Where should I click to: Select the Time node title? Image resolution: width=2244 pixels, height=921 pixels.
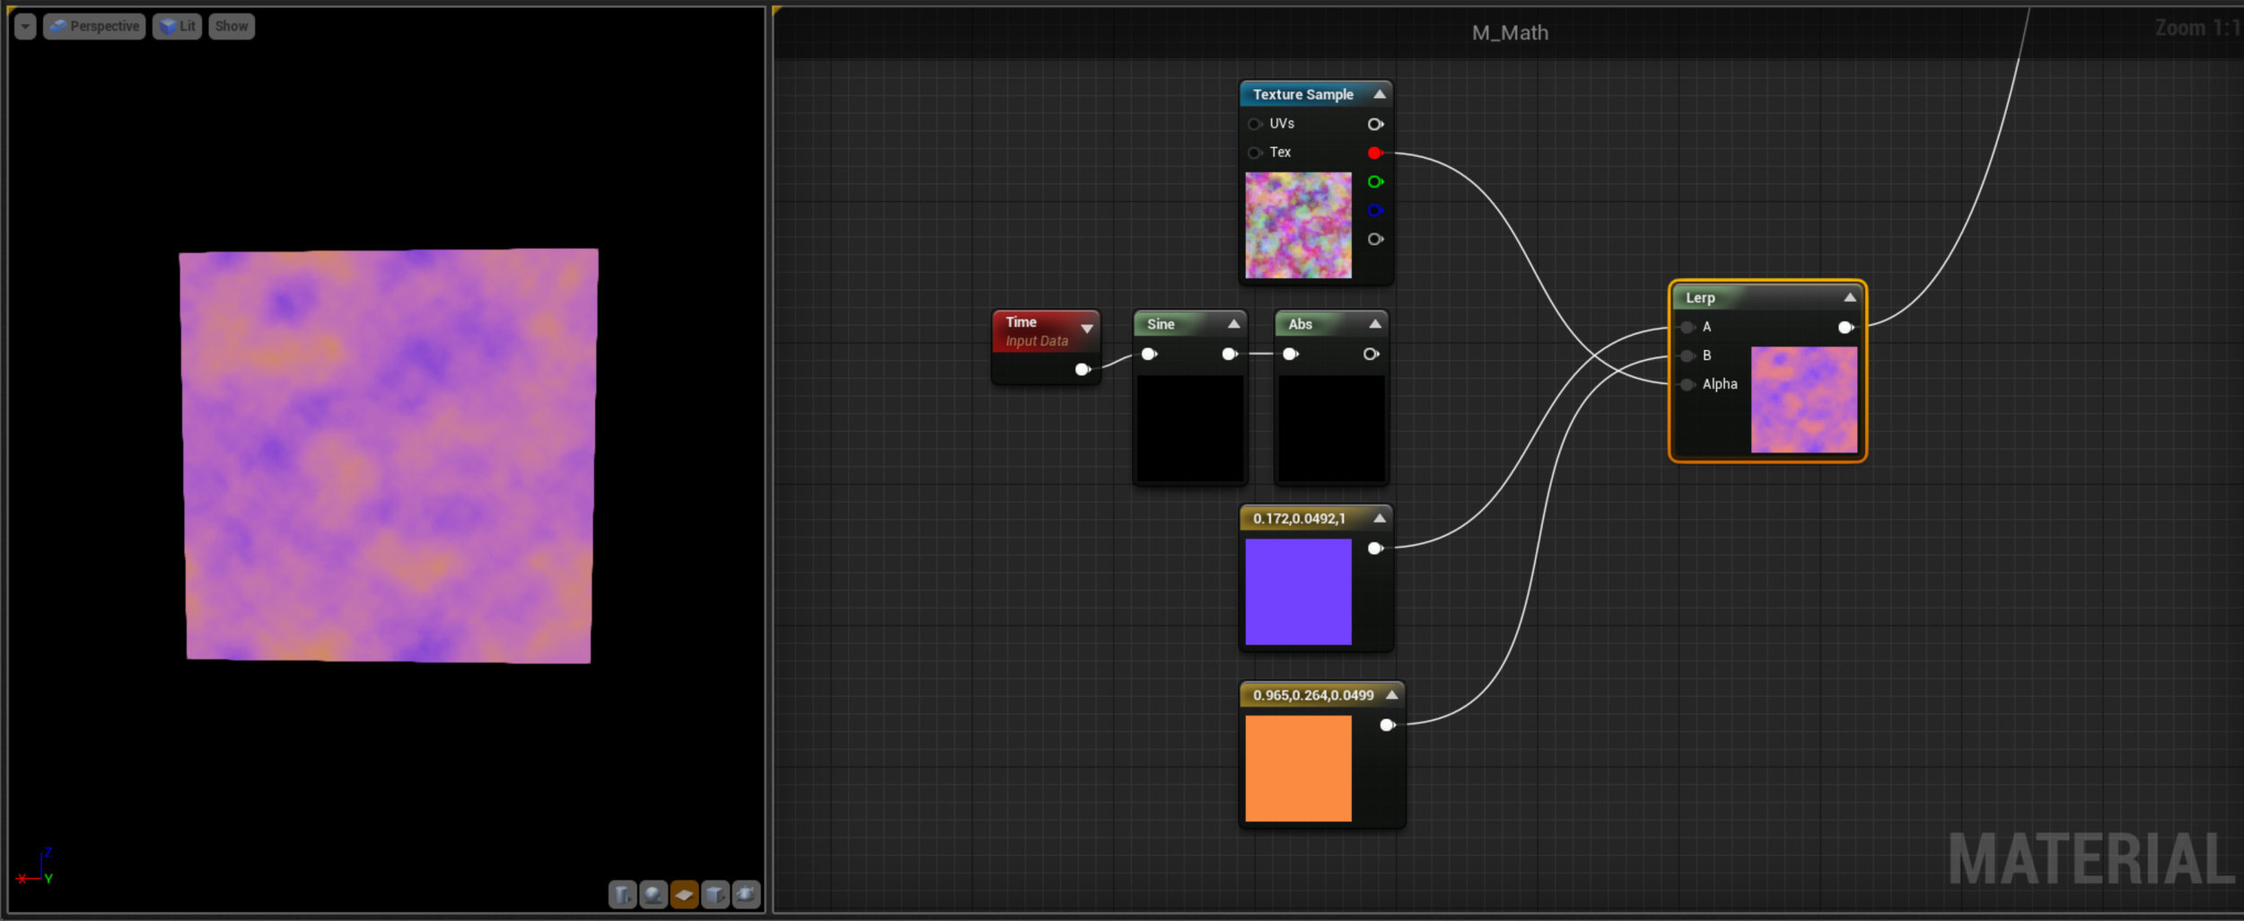1021,321
